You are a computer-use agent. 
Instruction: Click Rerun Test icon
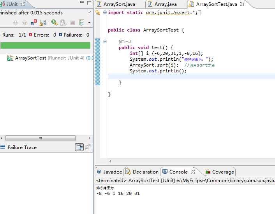click(55, 23)
